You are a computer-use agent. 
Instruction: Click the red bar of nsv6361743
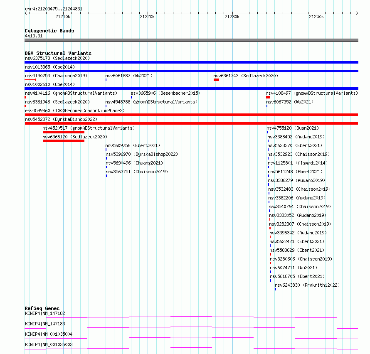216,80
